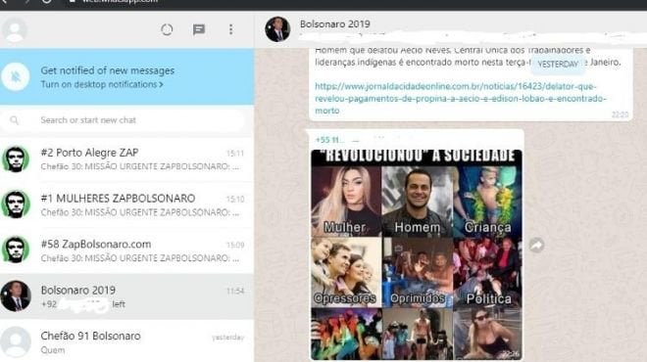
Task: Click avatar of Bolsonaro 2019 in chat list
Action: pyautogui.click(x=16, y=295)
